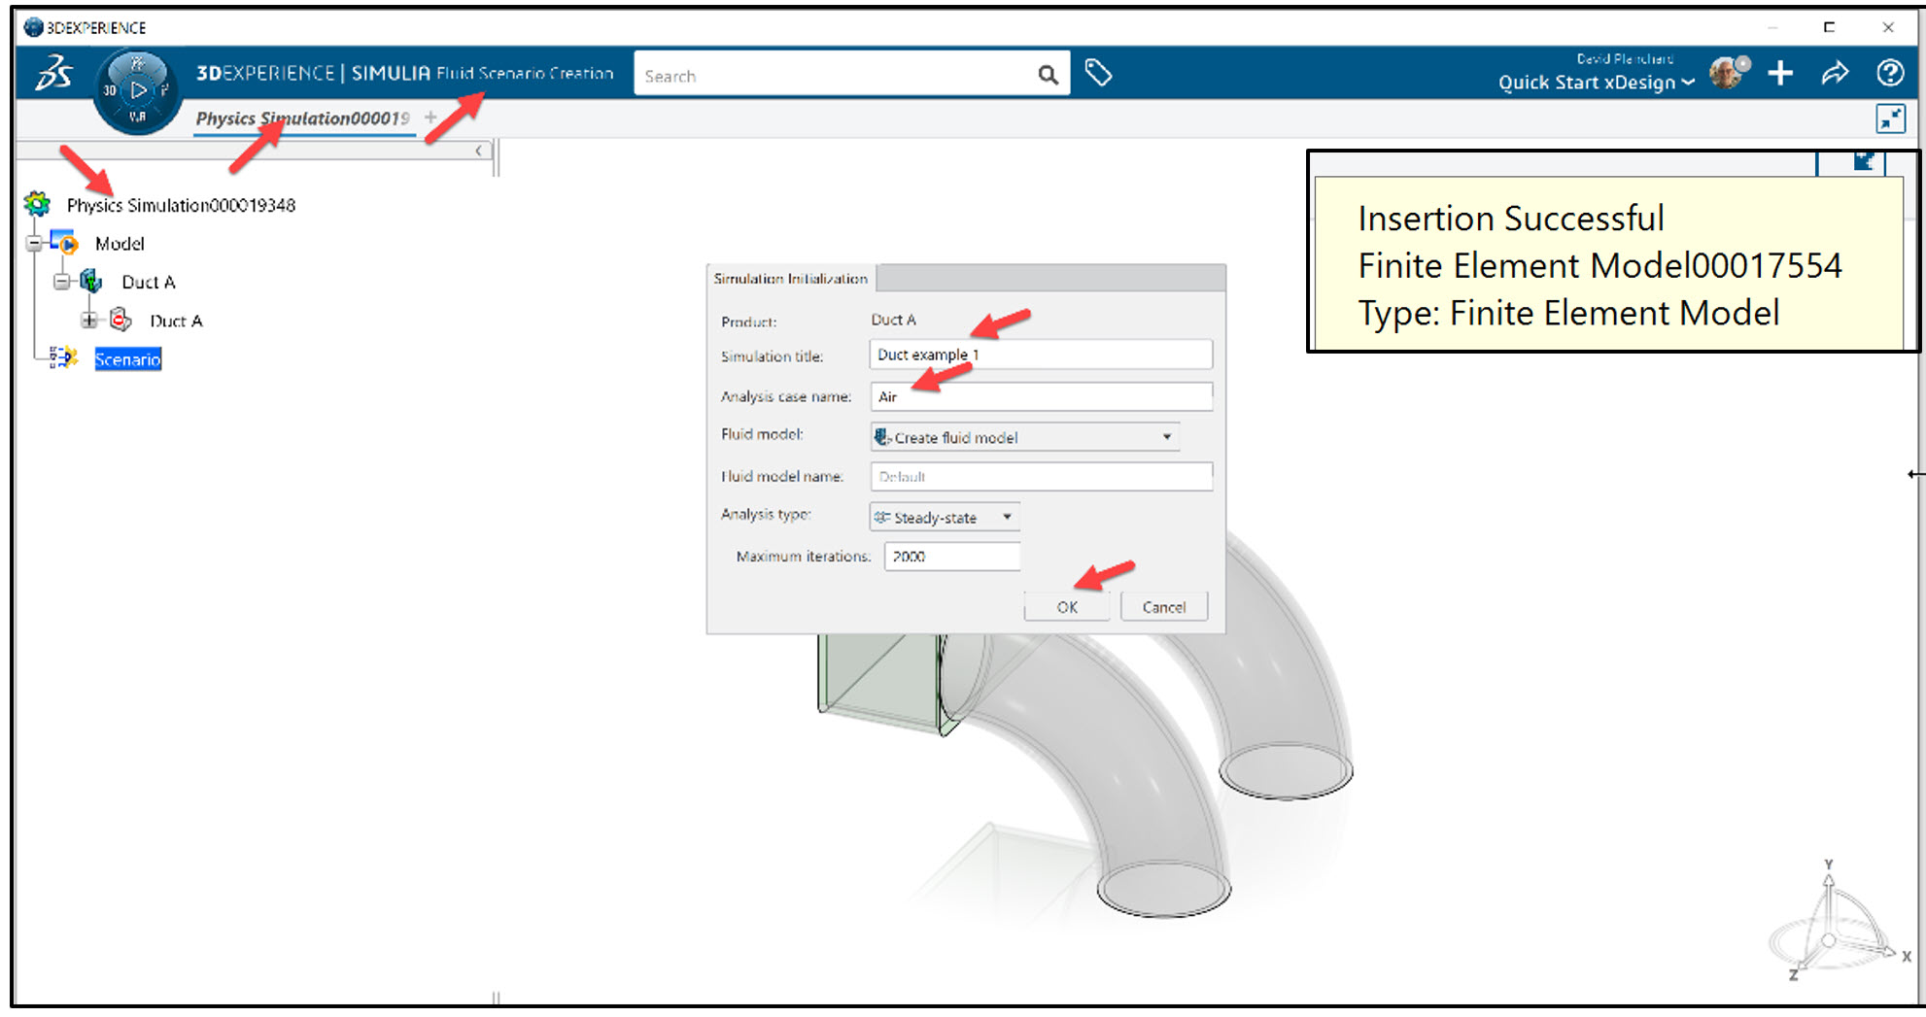Expand the second Duct A node
1926x1017 pixels.
click(88, 320)
